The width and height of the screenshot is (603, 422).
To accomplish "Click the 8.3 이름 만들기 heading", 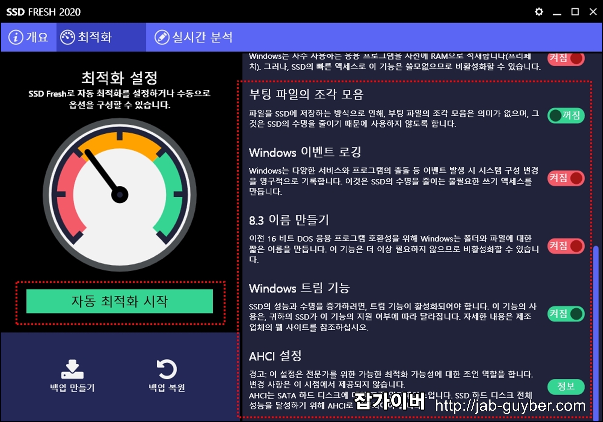I will tap(289, 220).
